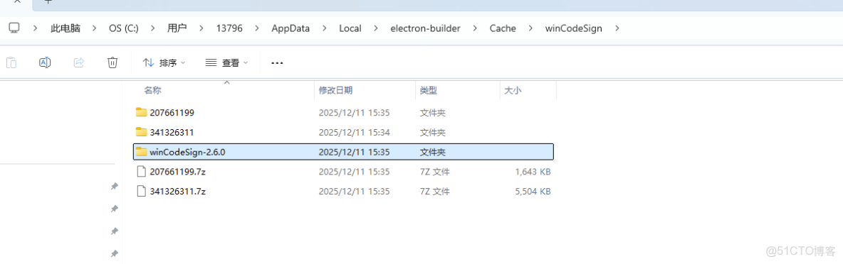Click the 2025/12/11 15:34 date cell

[x=354, y=132]
